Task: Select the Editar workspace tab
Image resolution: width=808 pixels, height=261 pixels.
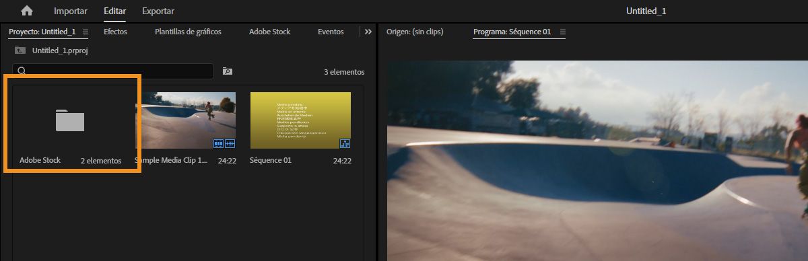Action: point(114,11)
